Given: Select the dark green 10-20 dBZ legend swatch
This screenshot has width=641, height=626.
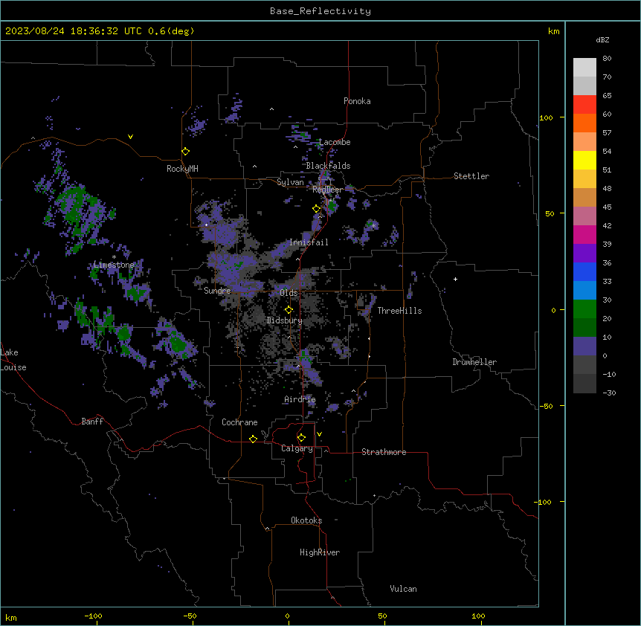Looking at the screenshot, I should point(584,328).
